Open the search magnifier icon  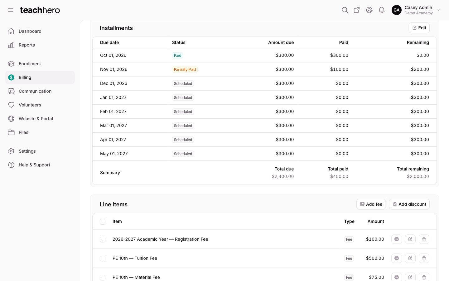pos(345,10)
